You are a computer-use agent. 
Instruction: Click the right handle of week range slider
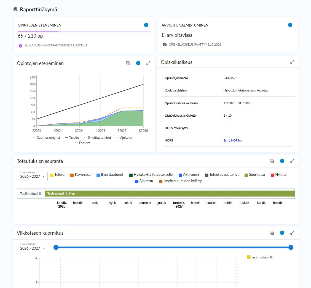[291, 247]
